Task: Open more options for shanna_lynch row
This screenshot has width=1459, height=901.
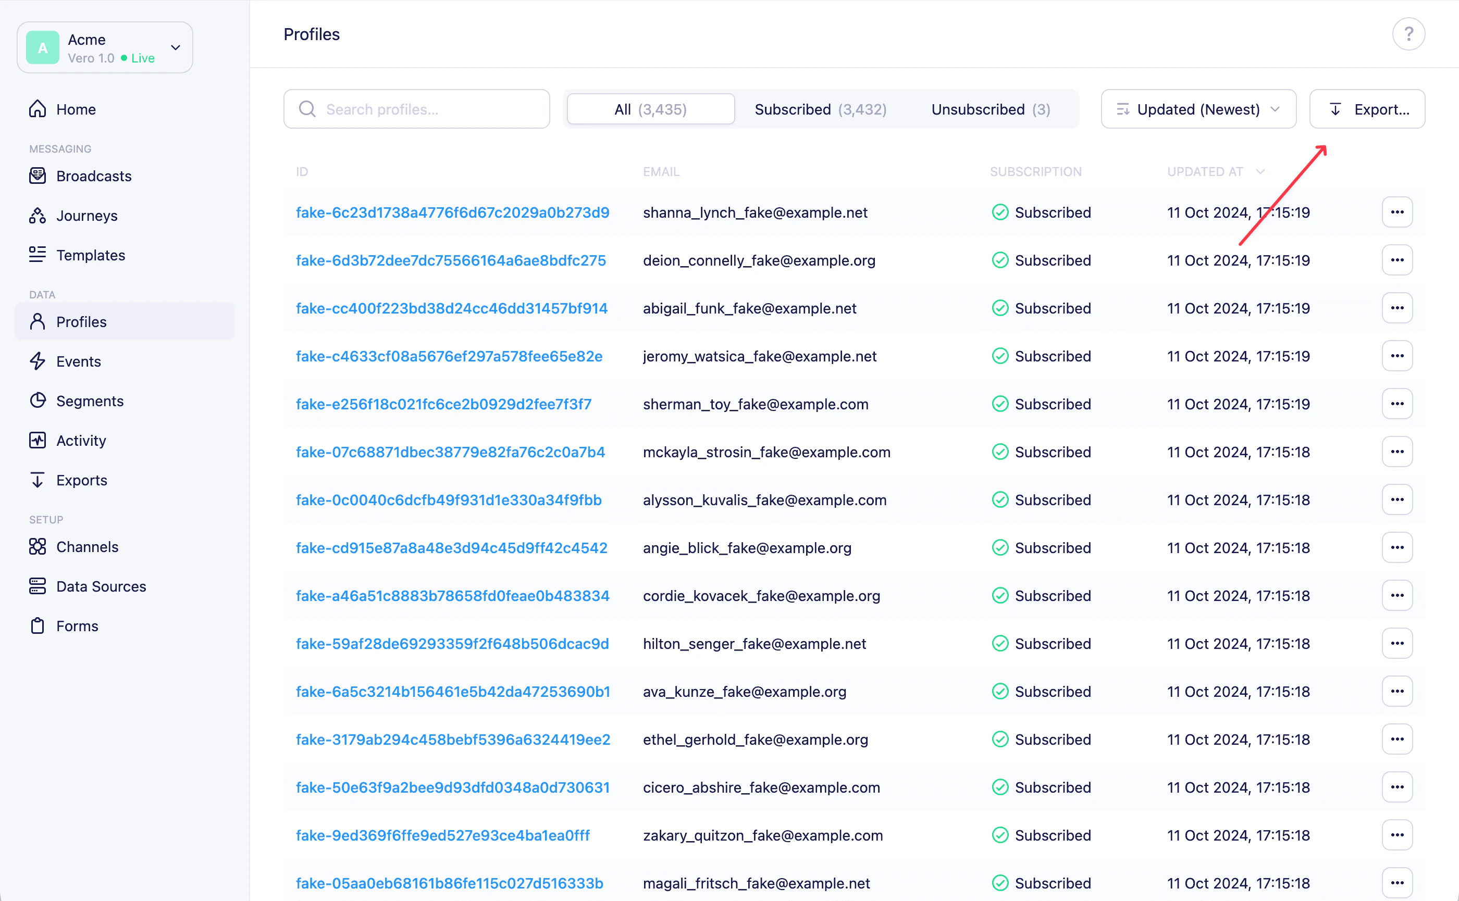Action: [1397, 212]
